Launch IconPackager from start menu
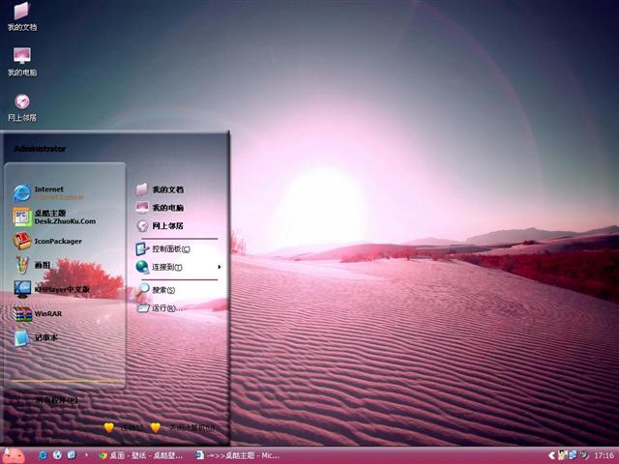The height and width of the screenshot is (464, 619). pos(47,241)
